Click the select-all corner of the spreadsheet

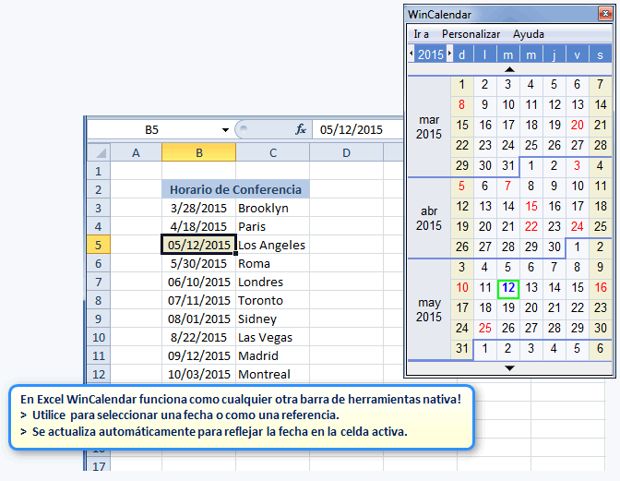pos(98,152)
